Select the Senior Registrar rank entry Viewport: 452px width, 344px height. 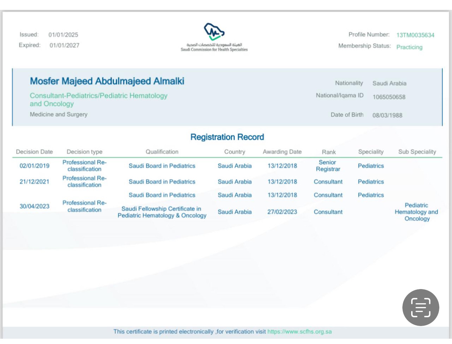328,166
